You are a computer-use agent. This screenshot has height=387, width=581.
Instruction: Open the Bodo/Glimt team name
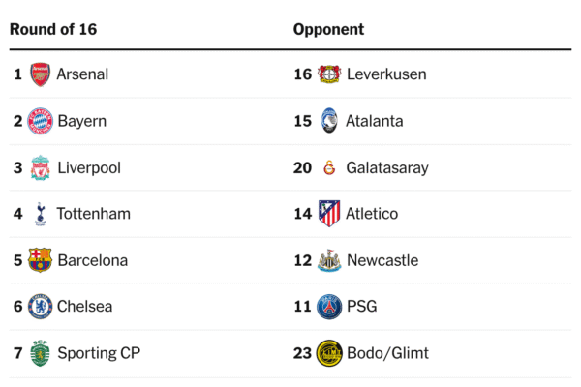coord(387,353)
